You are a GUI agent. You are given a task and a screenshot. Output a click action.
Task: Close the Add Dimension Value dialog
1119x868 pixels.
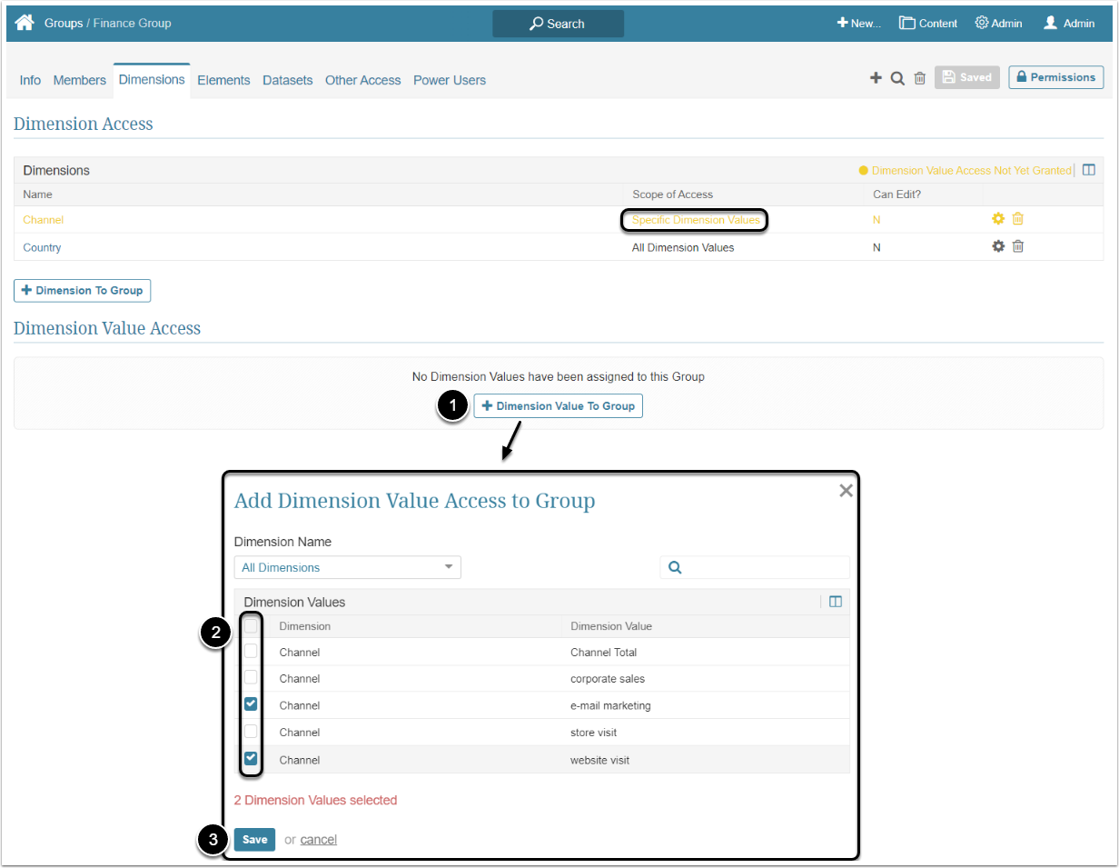(x=846, y=491)
